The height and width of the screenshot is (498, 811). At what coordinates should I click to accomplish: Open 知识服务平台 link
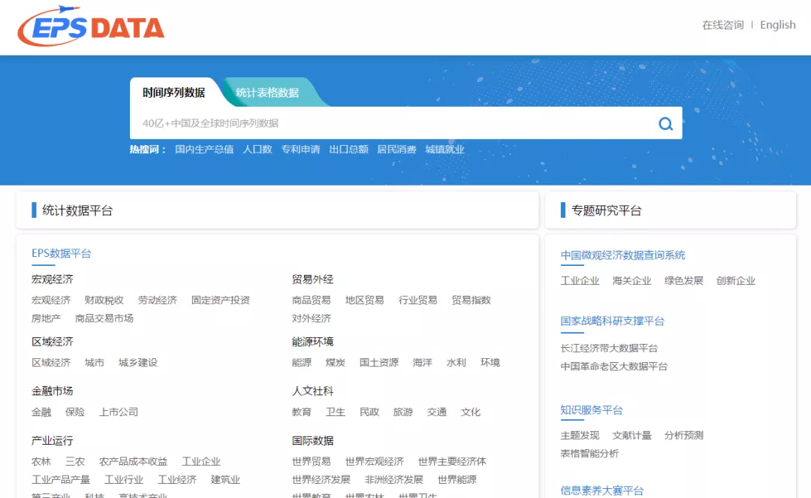(x=592, y=410)
